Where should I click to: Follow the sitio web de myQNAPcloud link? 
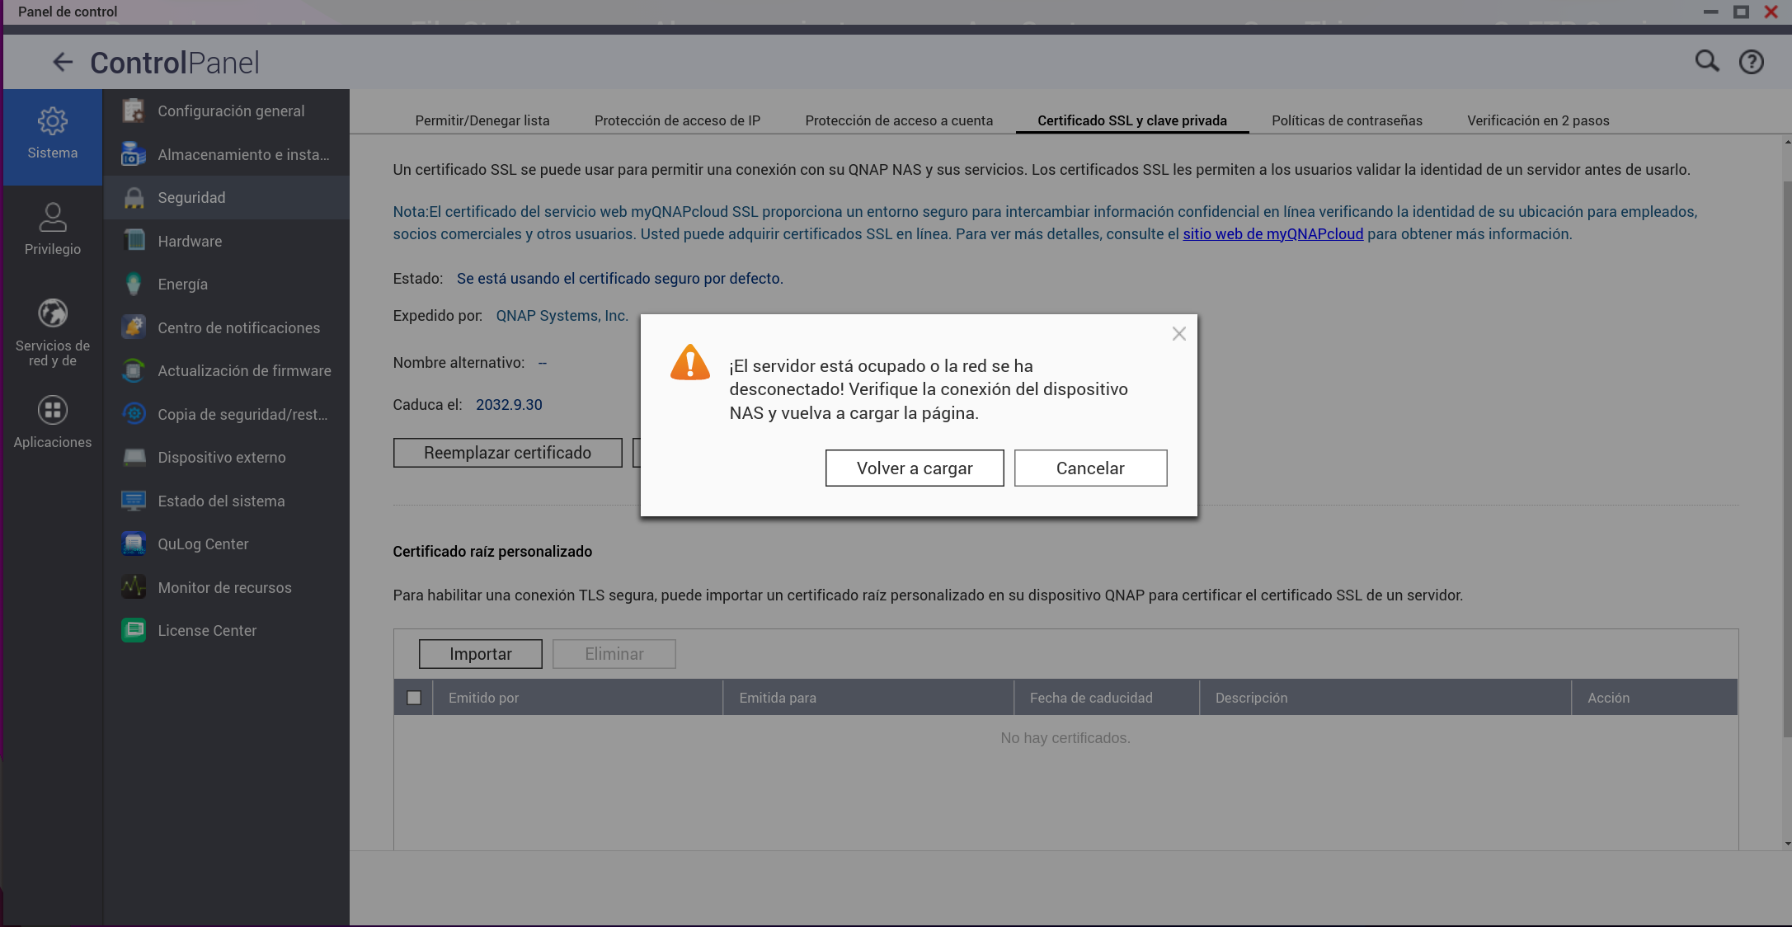[x=1272, y=234]
